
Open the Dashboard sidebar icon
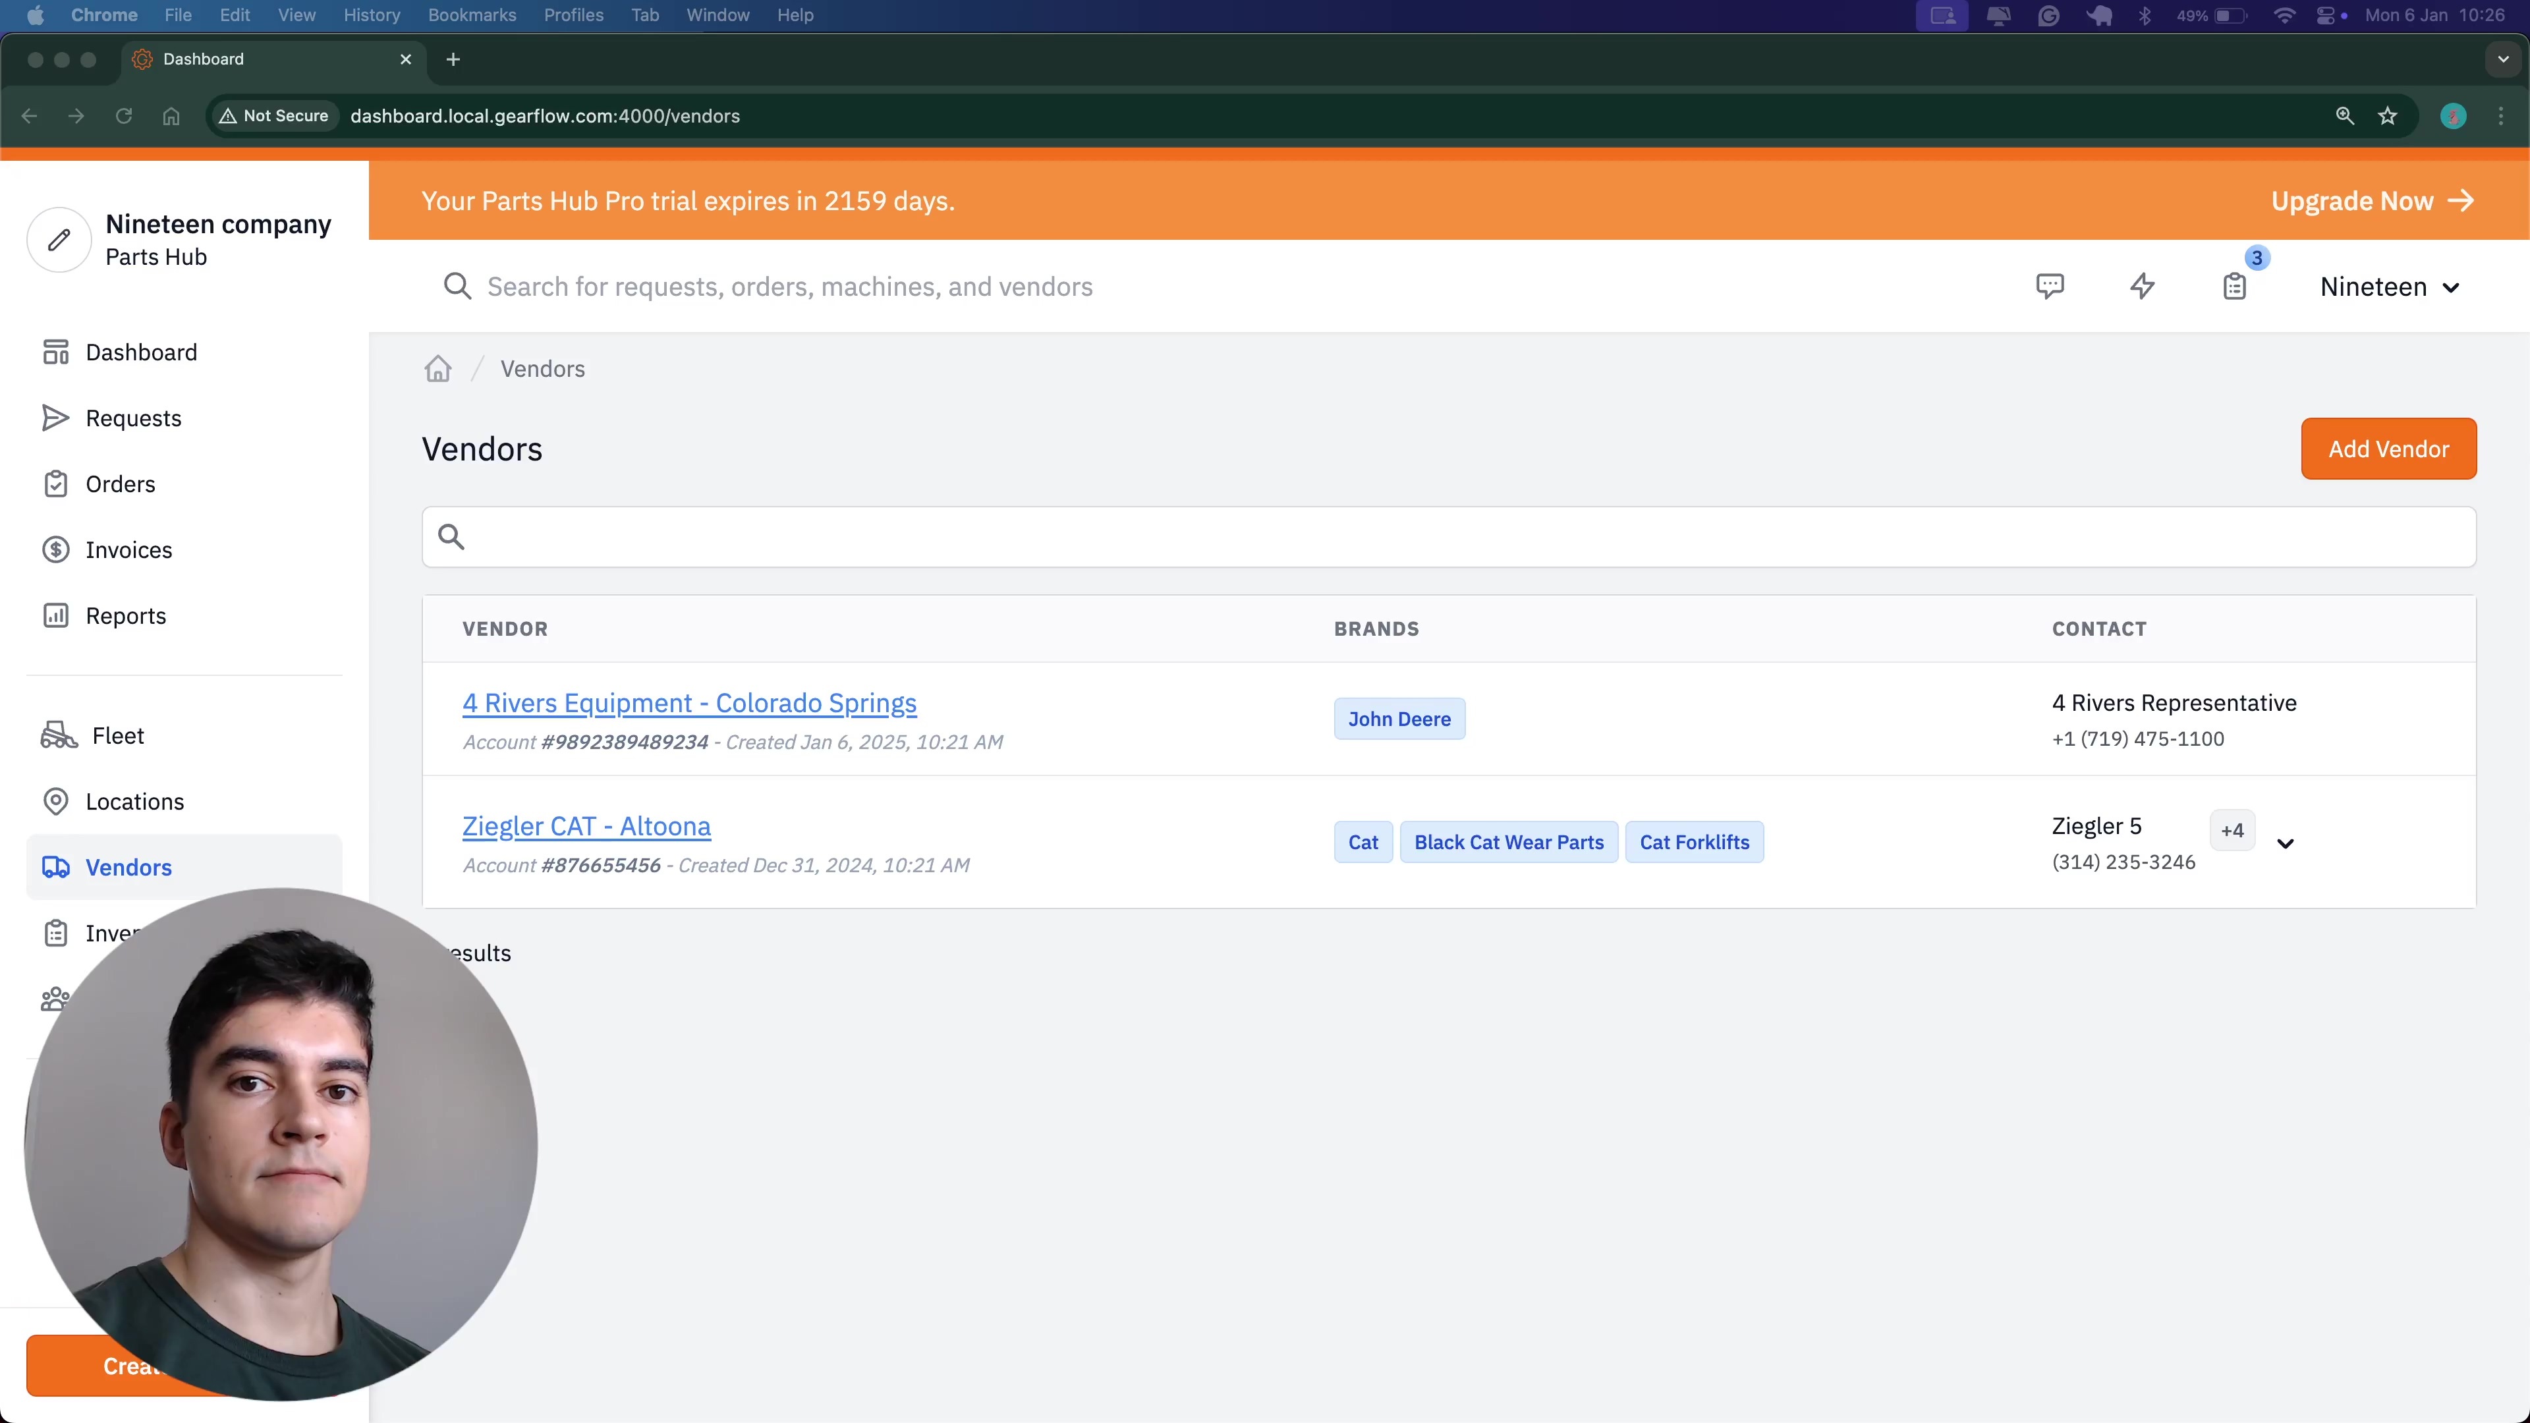point(55,352)
